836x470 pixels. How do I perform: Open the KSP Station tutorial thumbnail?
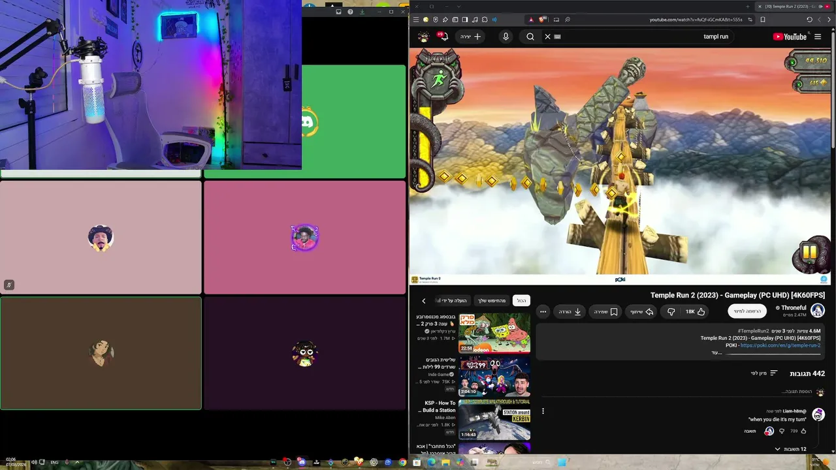point(494,419)
